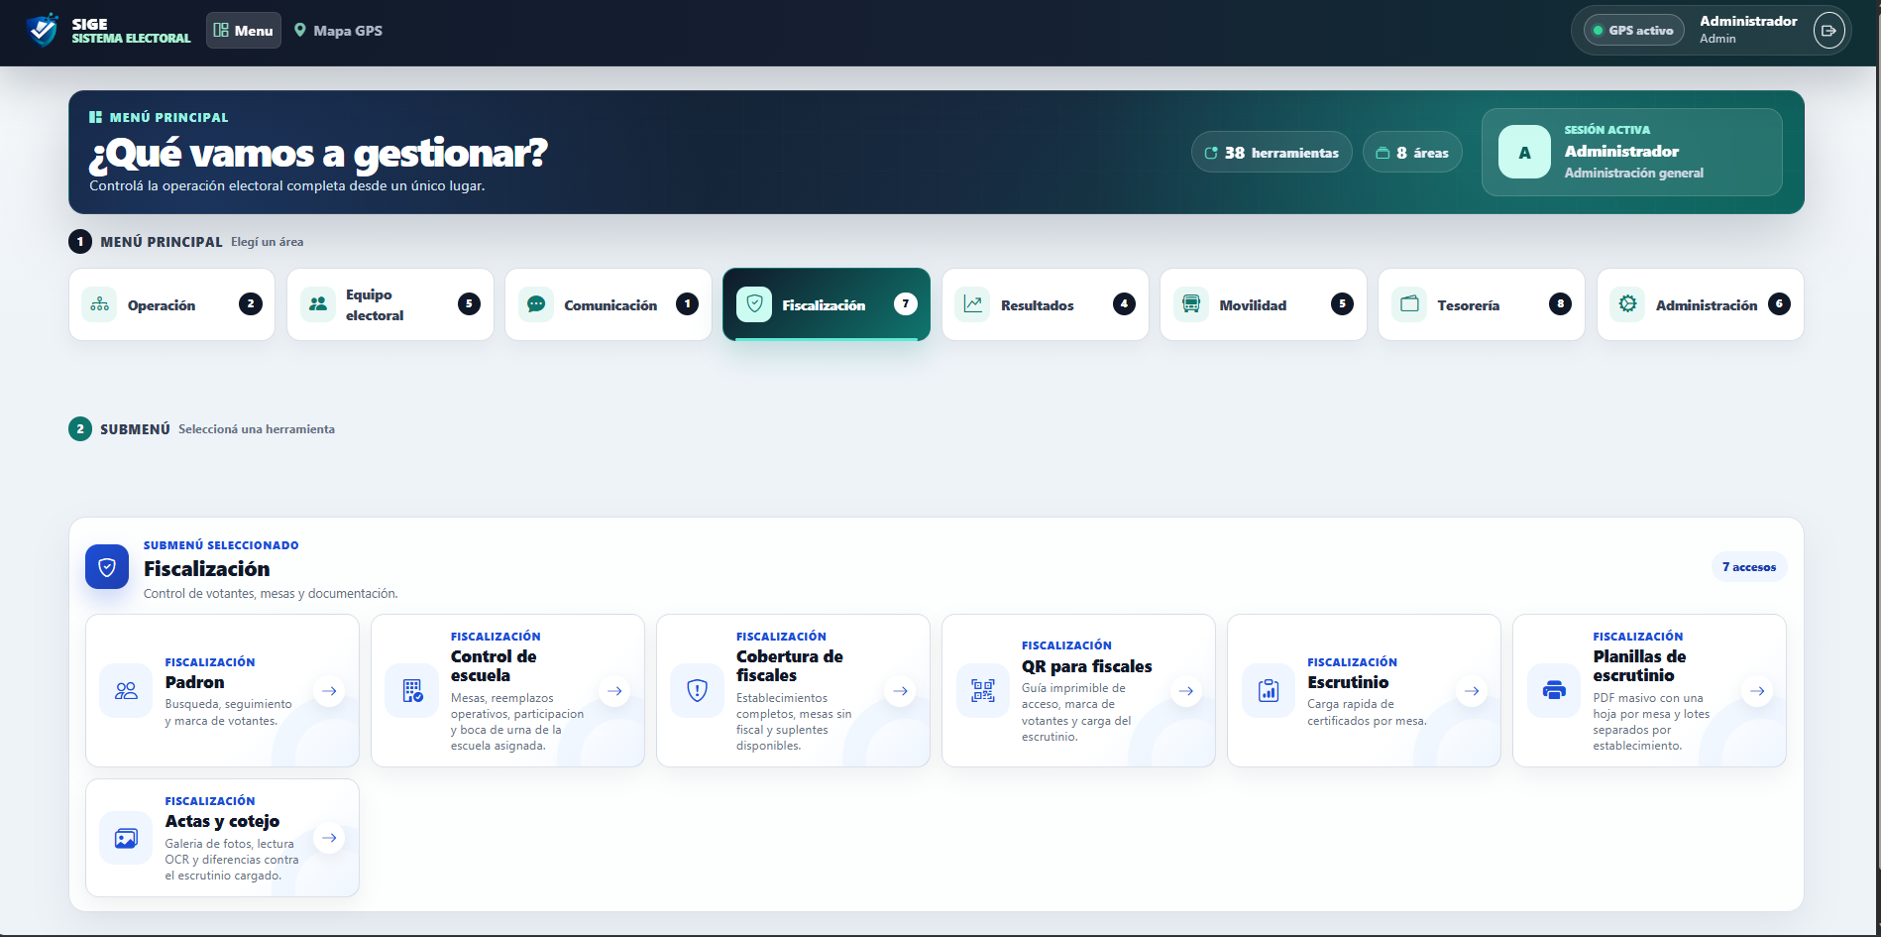Click the Resultados chart icon

(x=973, y=304)
